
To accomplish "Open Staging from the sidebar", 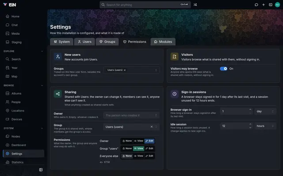I will click(23, 42).
